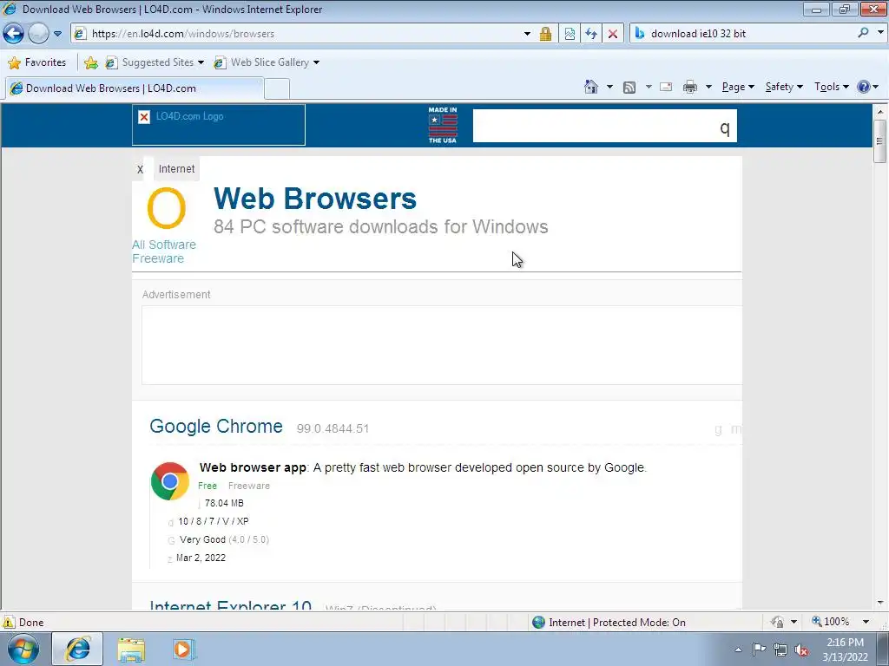This screenshot has height=666, width=889.
Task: Click Internet Explorer taskbar icon
Action: point(77,649)
